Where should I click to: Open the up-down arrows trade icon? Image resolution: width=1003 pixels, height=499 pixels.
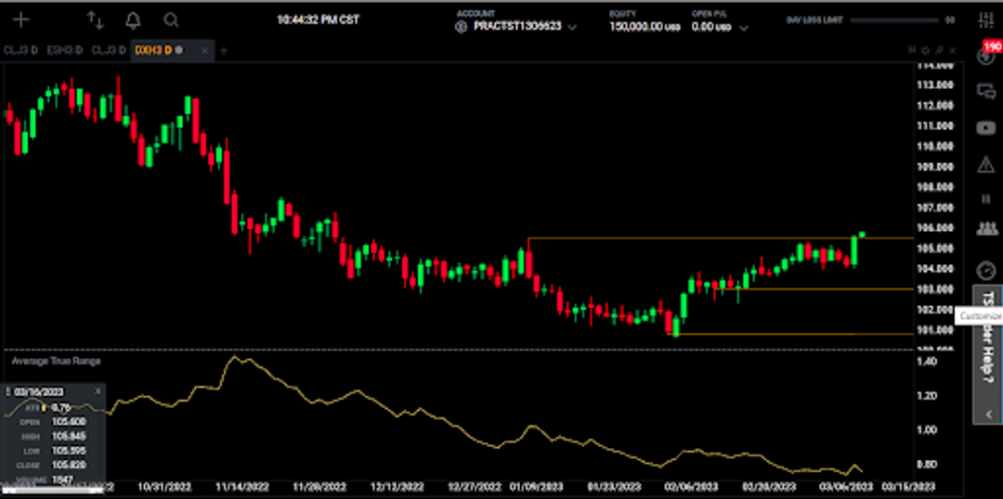click(96, 20)
